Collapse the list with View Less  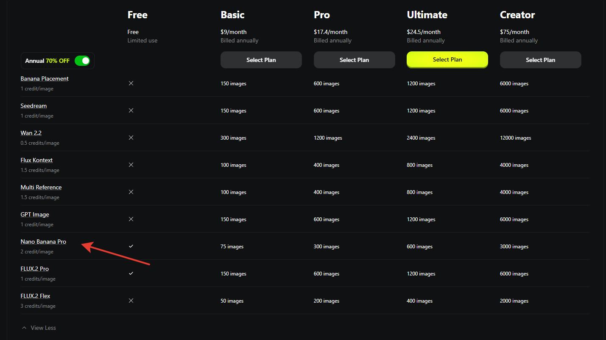point(43,328)
